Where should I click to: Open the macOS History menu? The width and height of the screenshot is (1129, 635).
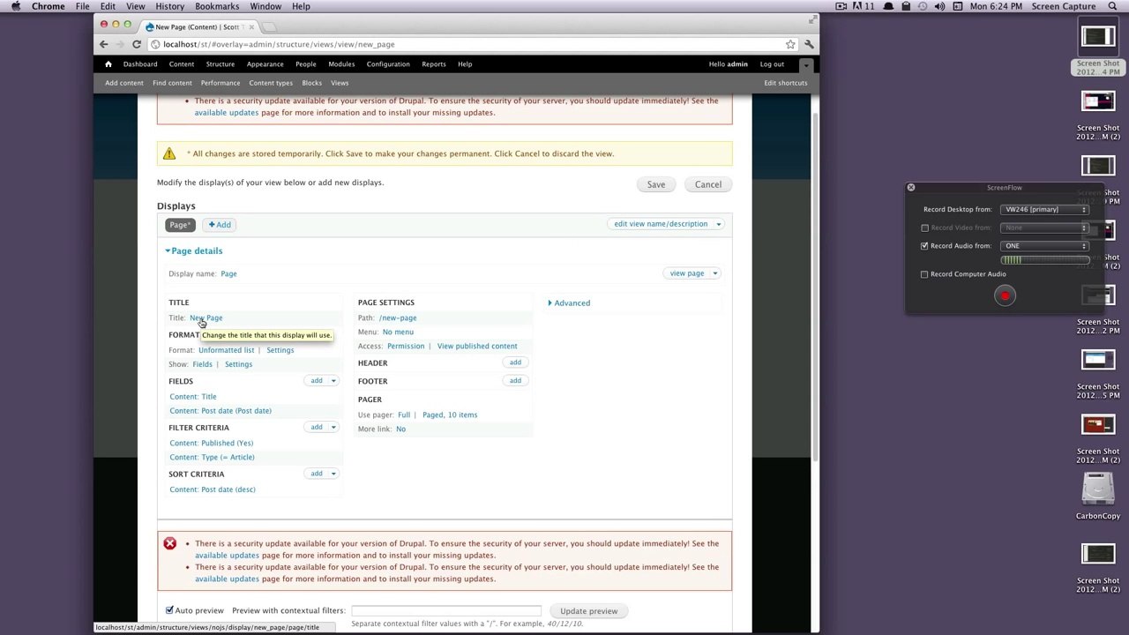click(x=169, y=6)
